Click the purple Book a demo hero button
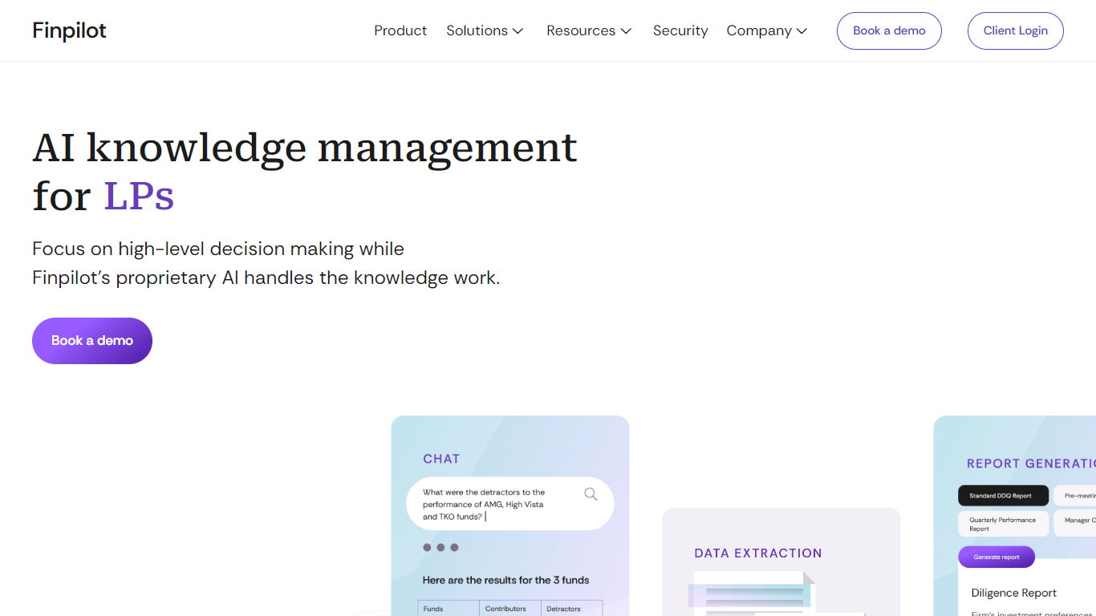 tap(92, 341)
